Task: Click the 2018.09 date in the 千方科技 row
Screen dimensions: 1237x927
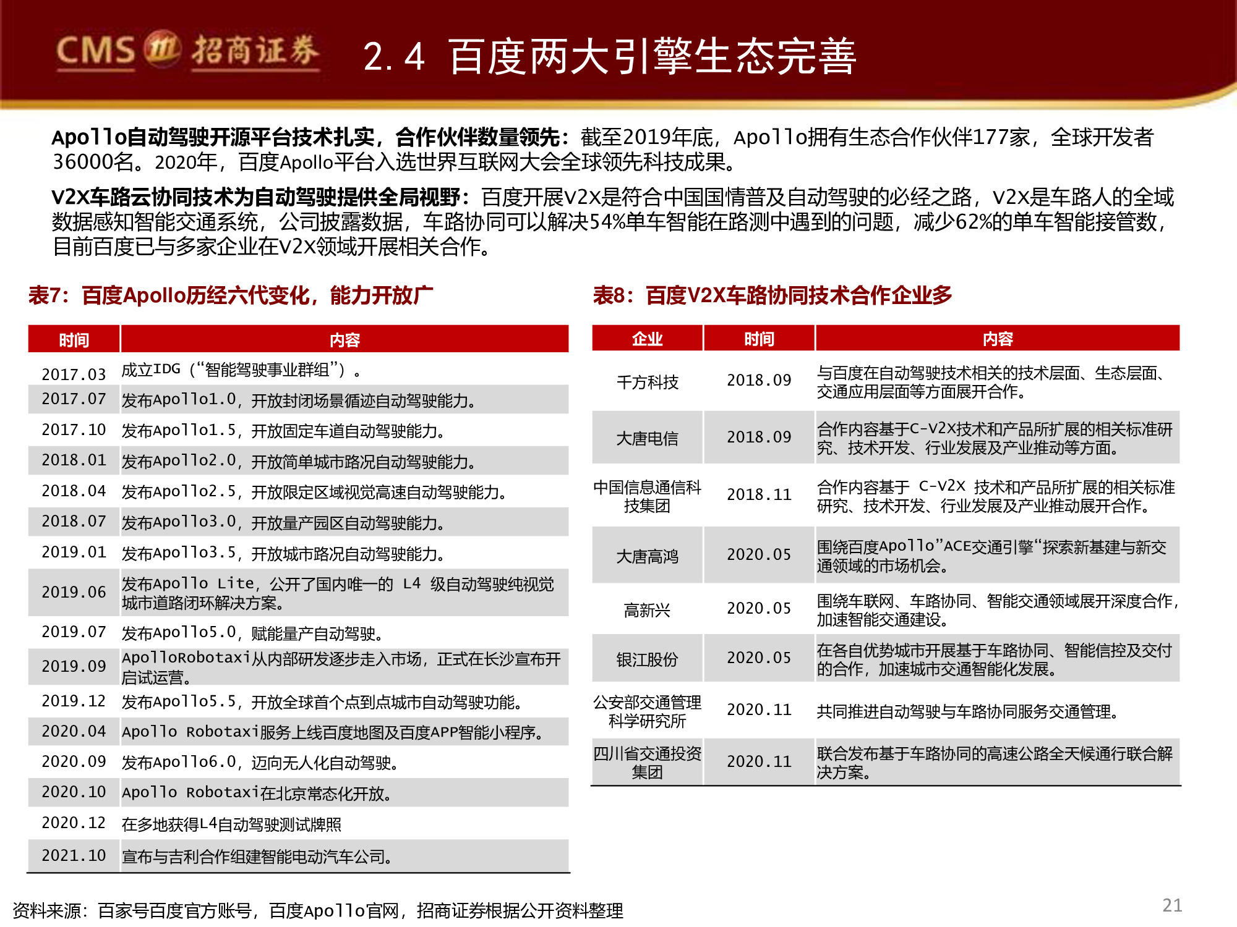Action: 759,380
